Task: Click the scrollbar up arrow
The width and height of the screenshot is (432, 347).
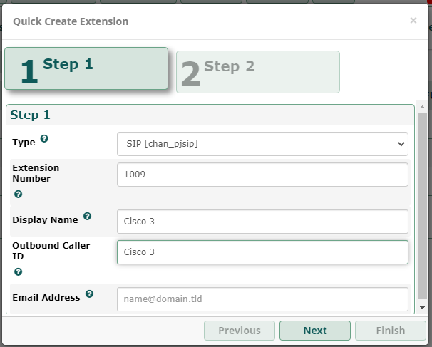Action: coord(422,107)
